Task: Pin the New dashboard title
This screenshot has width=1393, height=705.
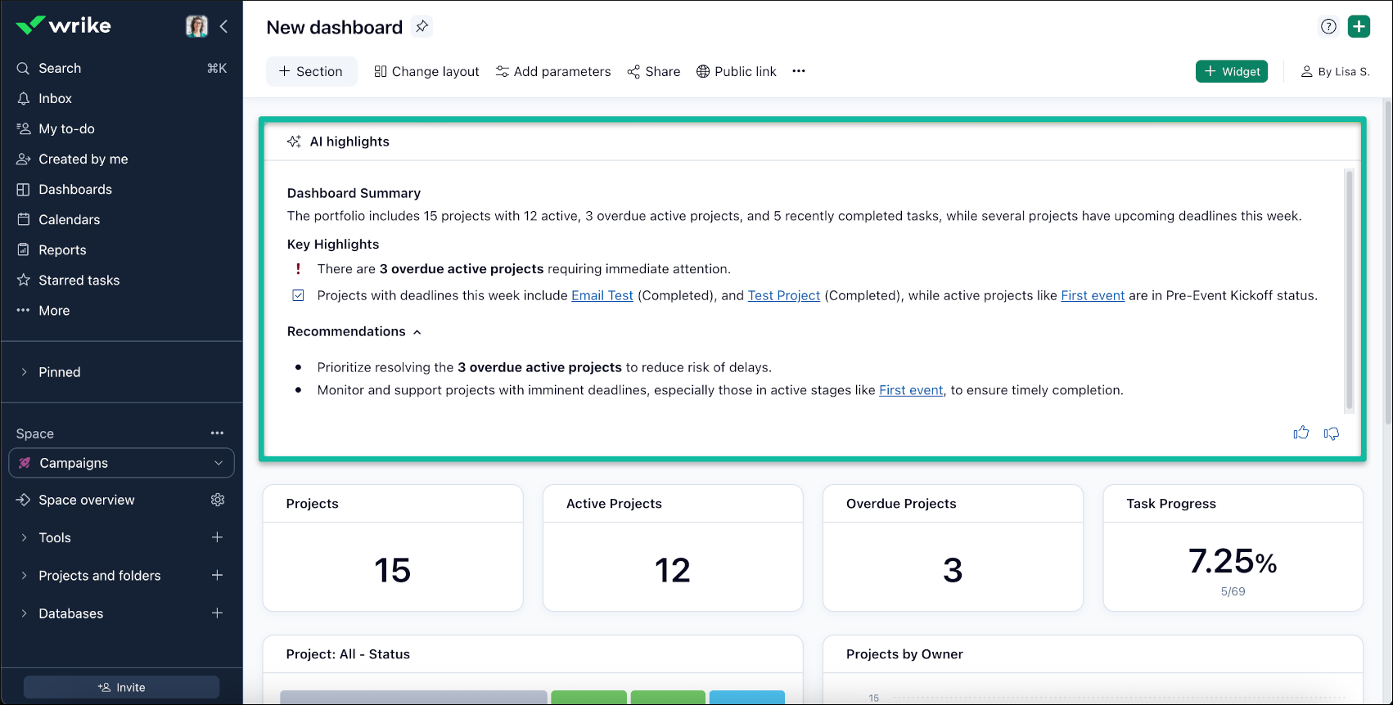Action: pyautogui.click(x=422, y=26)
